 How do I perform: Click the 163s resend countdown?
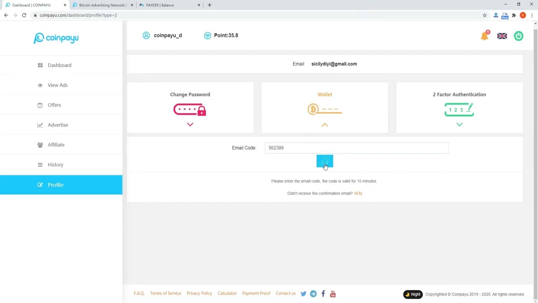(x=358, y=194)
